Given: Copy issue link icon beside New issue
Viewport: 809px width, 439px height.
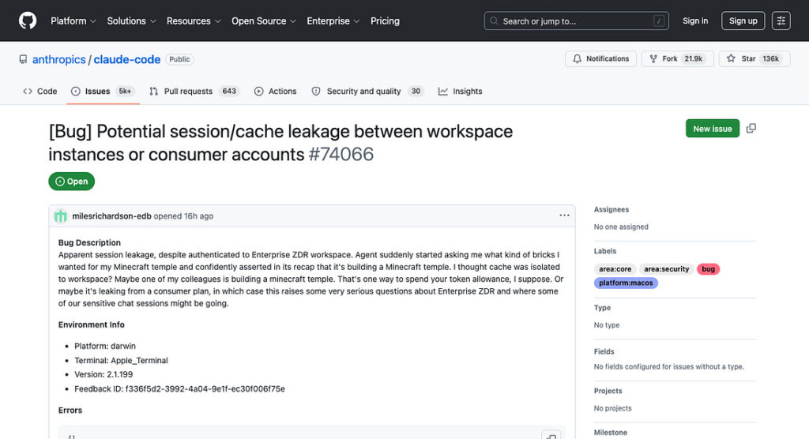Looking at the screenshot, I should (x=751, y=128).
